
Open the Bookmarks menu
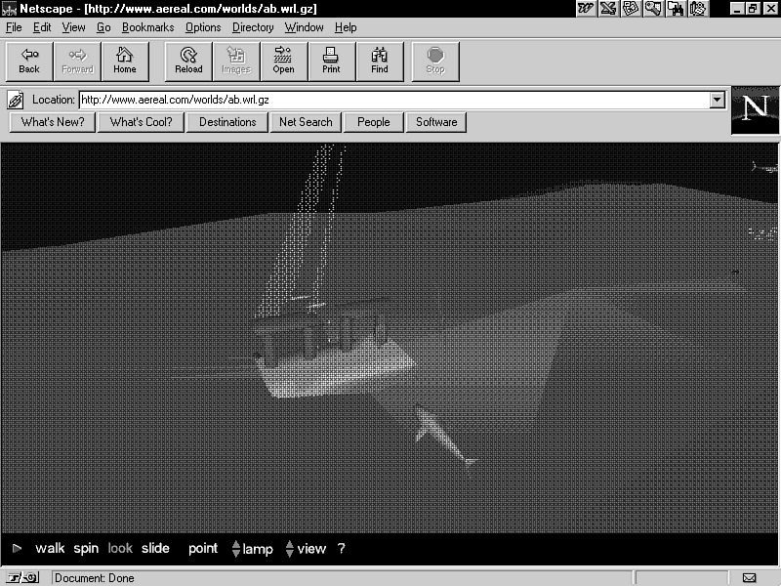tap(147, 27)
